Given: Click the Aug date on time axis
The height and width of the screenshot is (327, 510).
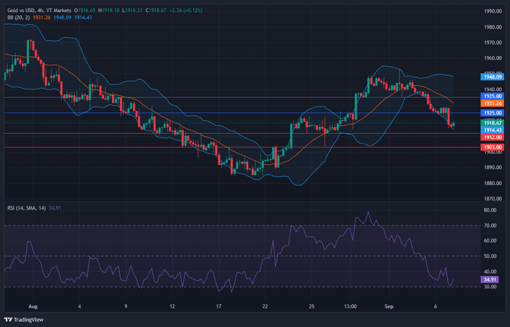Looking at the screenshot, I should pos(33,306).
